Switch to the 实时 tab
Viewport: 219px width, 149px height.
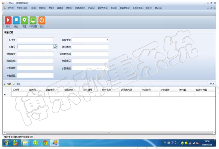pyautogui.click(x=9, y=84)
